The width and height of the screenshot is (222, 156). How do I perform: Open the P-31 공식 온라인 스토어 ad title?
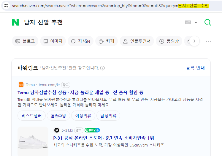pos(104,138)
